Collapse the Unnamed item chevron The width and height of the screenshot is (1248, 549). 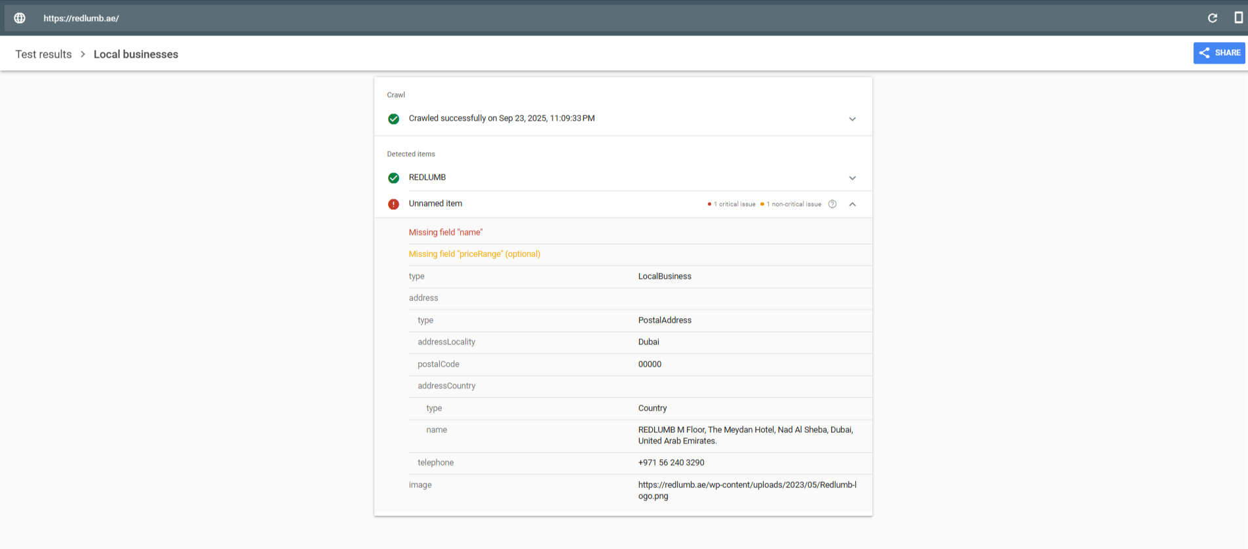(852, 204)
